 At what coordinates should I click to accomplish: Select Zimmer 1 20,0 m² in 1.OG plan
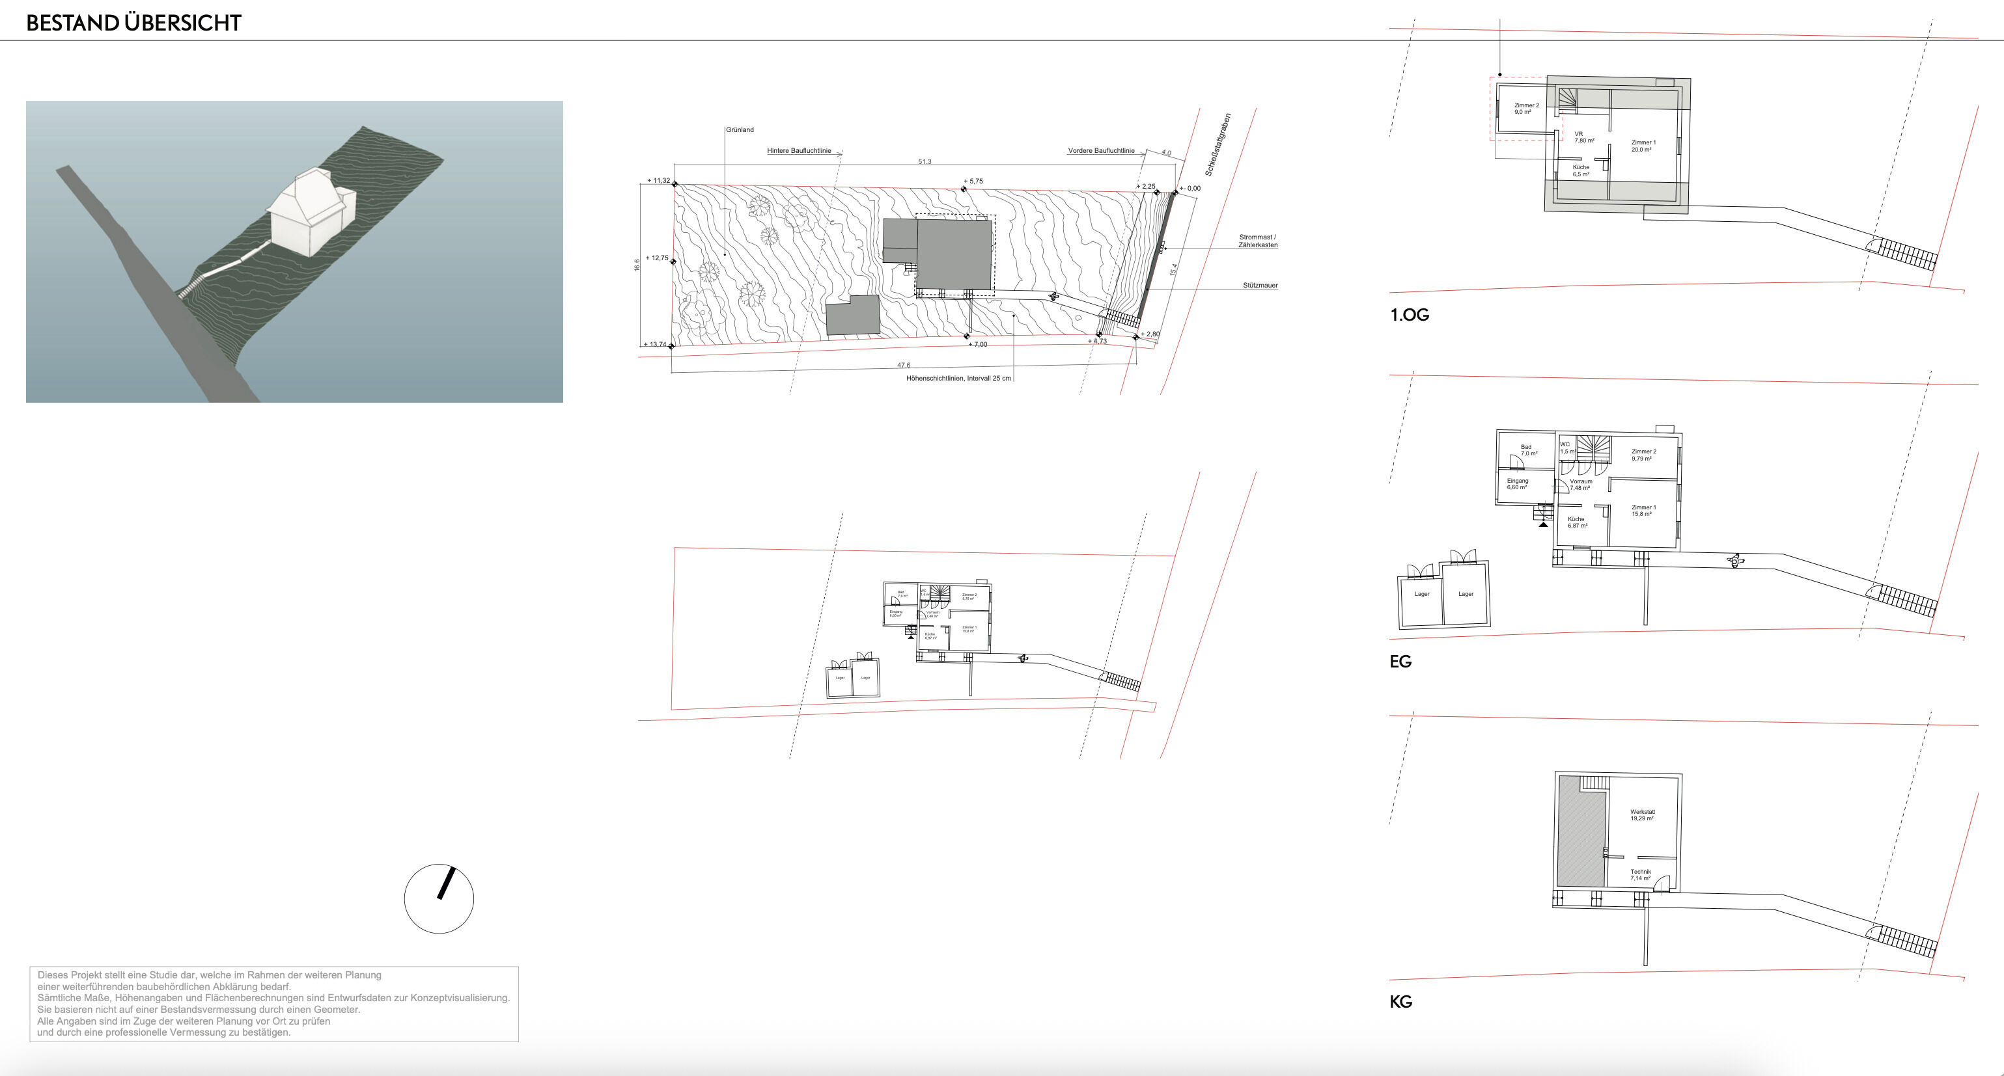1643,146
